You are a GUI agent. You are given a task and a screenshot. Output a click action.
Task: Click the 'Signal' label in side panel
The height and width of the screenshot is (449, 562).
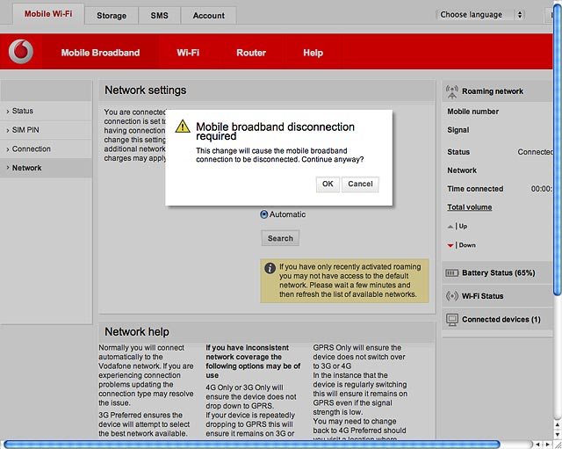point(458,130)
